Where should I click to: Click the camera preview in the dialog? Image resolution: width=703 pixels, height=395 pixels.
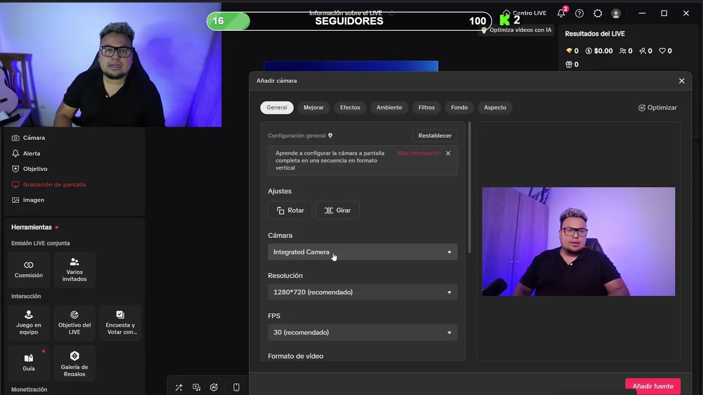pos(578,242)
